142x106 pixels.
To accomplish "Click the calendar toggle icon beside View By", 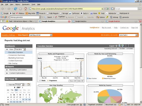I will tap(28, 84).
